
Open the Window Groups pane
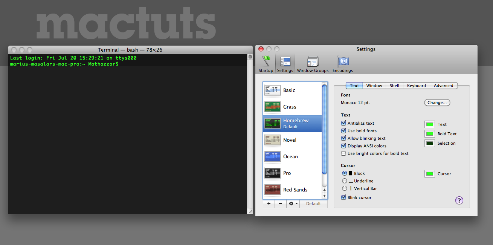coord(313,64)
